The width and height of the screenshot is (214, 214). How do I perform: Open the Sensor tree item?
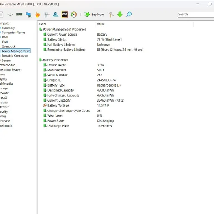point(6,61)
